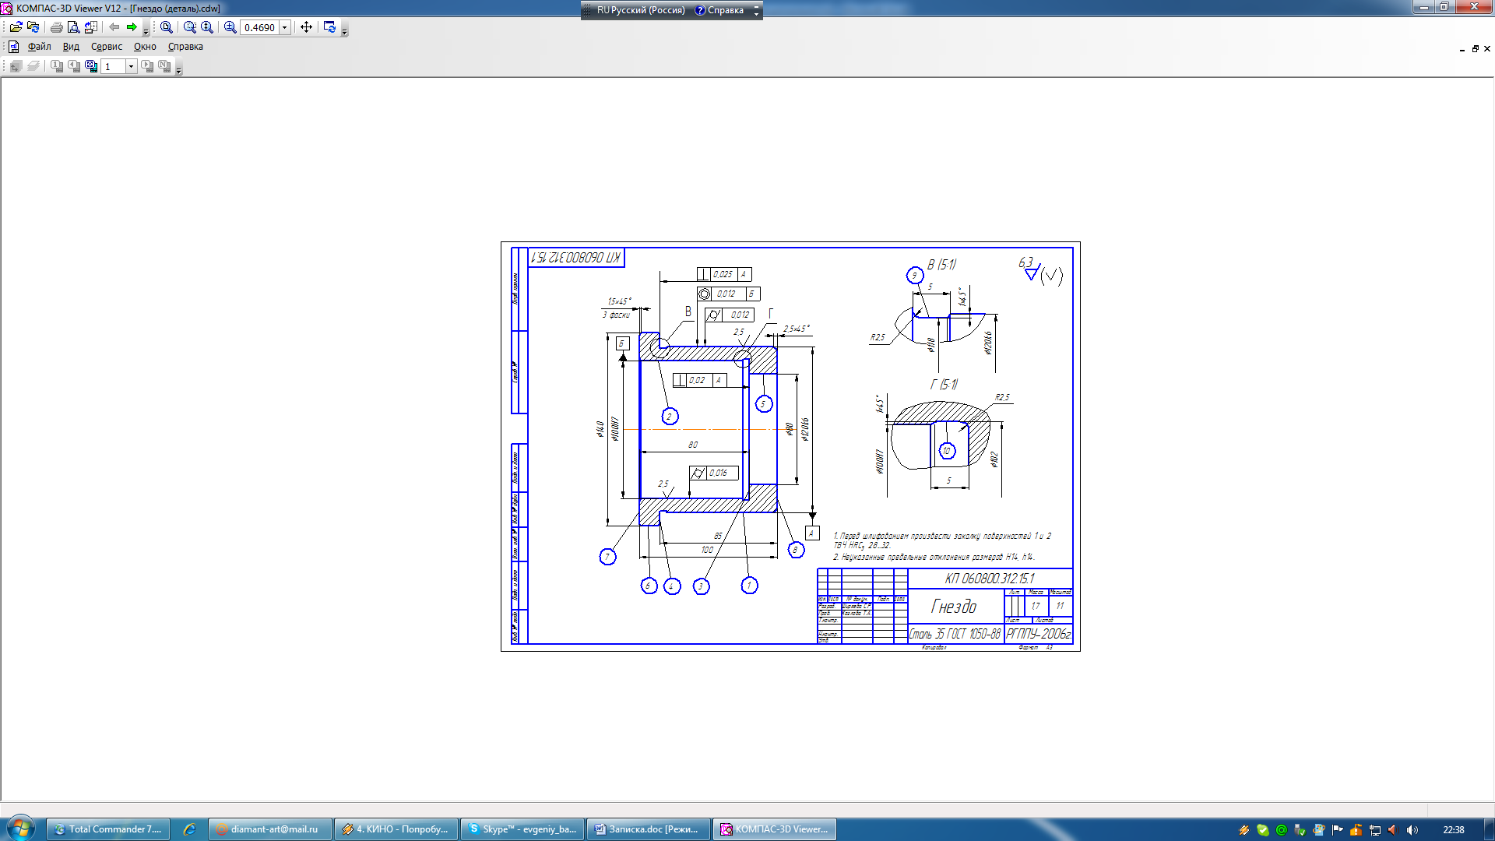Open the Вид menu
The height and width of the screenshot is (841, 1495).
pos(71,47)
